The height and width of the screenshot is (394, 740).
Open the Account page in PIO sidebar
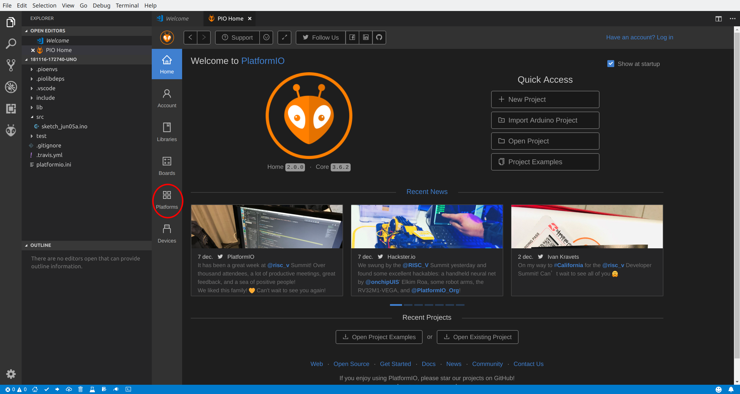(x=167, y=98)
